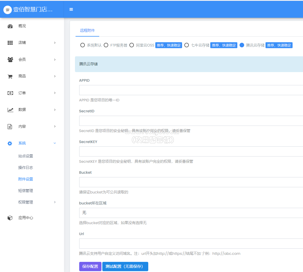Click the 'APPID 是您项目的唯一ID' hint
Image resolution: width=303 pixels, height=272 pixels.
click(99, 100)
